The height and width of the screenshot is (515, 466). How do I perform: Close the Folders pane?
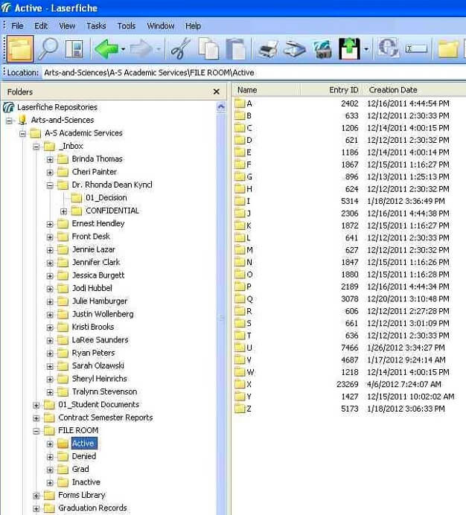coord(216,92)
